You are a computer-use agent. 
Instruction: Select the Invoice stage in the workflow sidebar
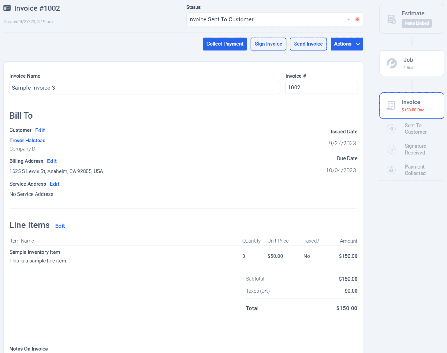[x=411, y=105]
